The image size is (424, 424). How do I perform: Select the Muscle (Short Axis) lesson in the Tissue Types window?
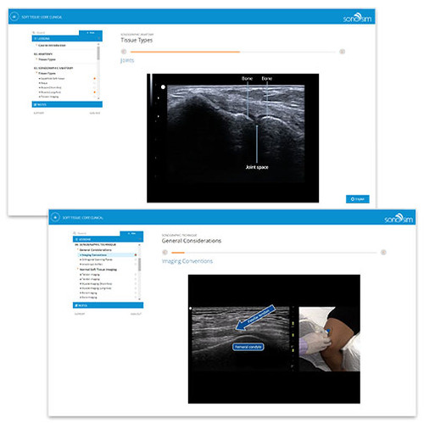51,87
